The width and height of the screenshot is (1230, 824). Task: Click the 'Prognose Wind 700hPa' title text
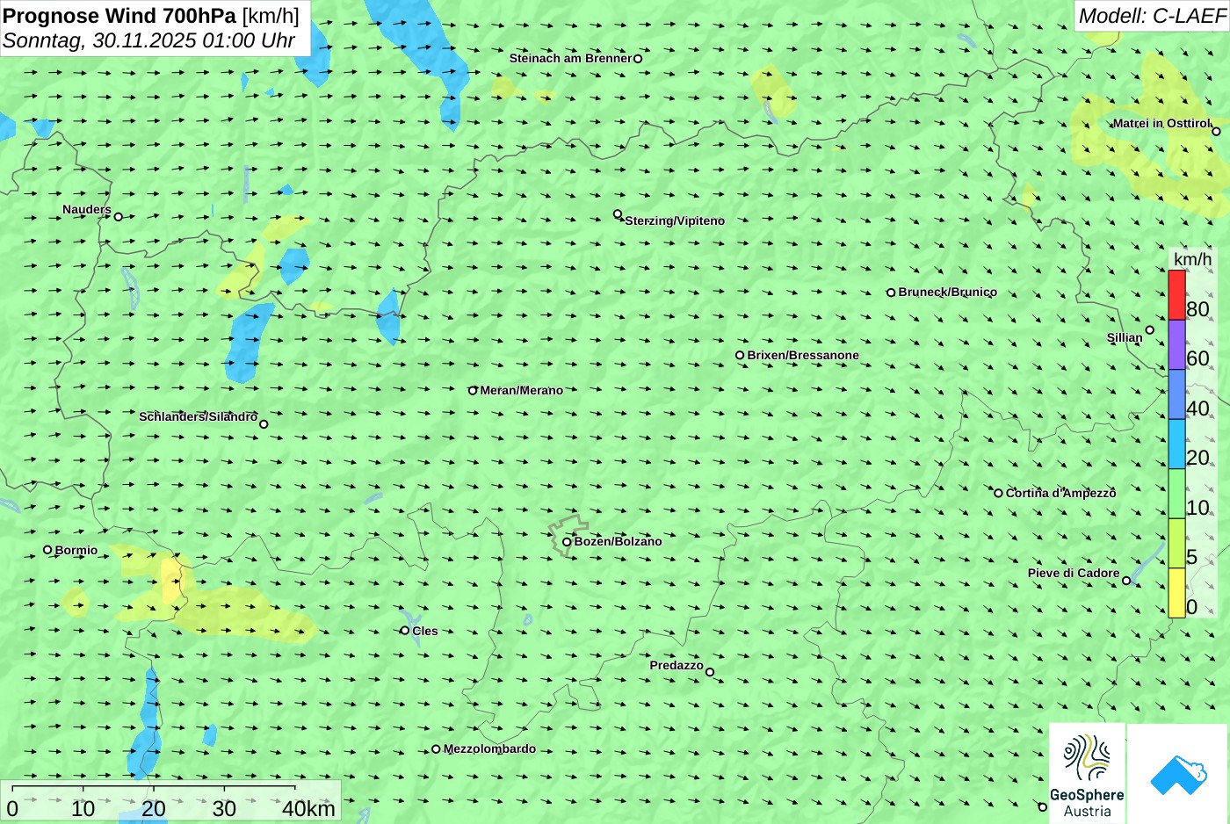120,16
